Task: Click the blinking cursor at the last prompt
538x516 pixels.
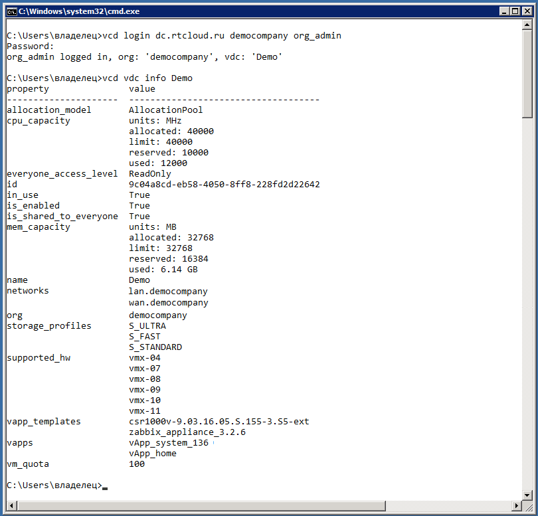Action: [105, 487]
